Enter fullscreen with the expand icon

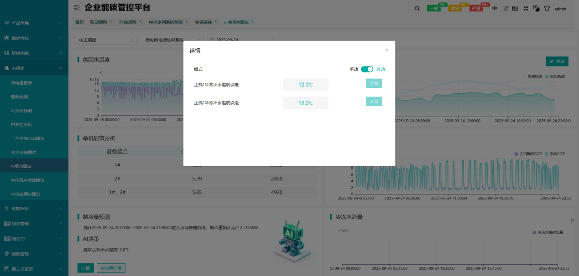click(526, 9)
